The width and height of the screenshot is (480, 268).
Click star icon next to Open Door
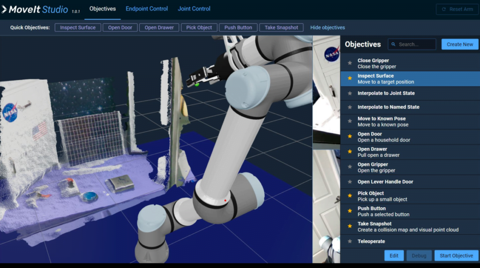click(x=349, y=137)
